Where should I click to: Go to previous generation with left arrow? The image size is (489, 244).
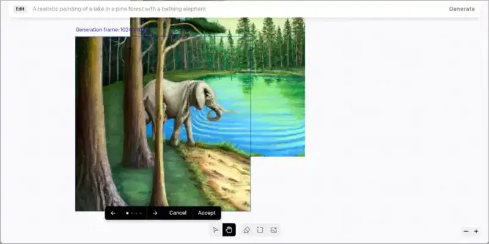pyautogui.click(x=113, y=213)
